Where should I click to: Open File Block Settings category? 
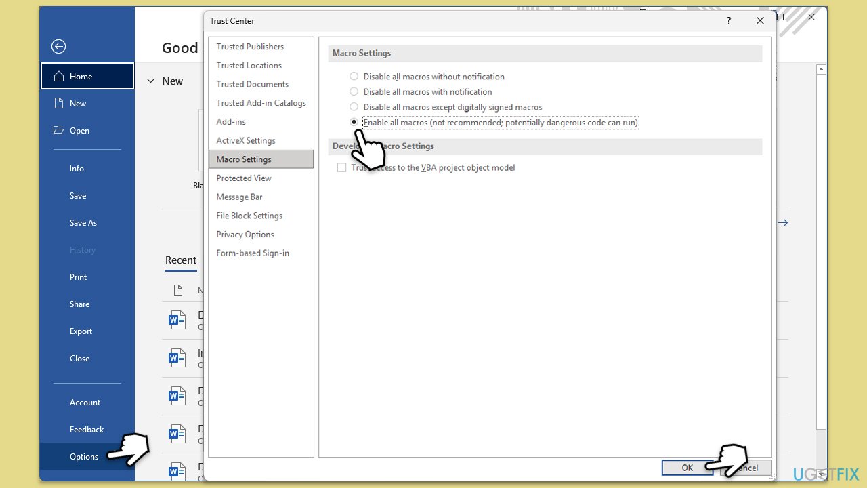point(261,216)
